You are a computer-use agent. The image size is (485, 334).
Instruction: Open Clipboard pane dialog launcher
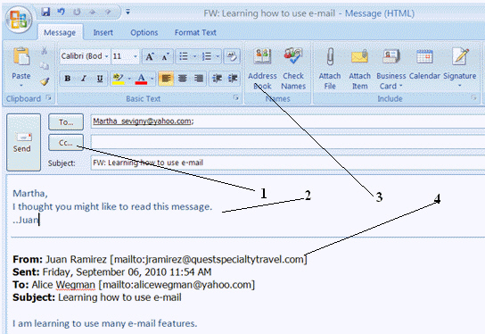click(48, 98)
